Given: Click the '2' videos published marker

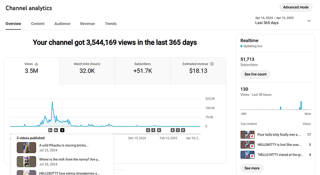Looking at the screenshot, I should [178, 130].
